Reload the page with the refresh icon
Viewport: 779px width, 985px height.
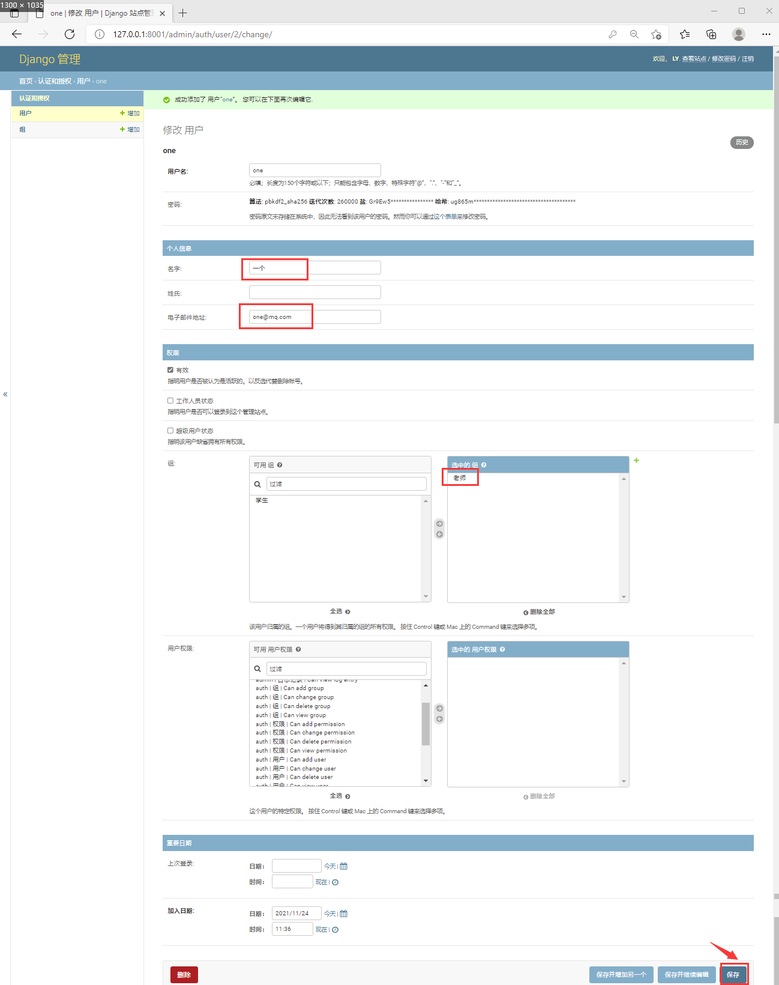[x=70, y=34]
